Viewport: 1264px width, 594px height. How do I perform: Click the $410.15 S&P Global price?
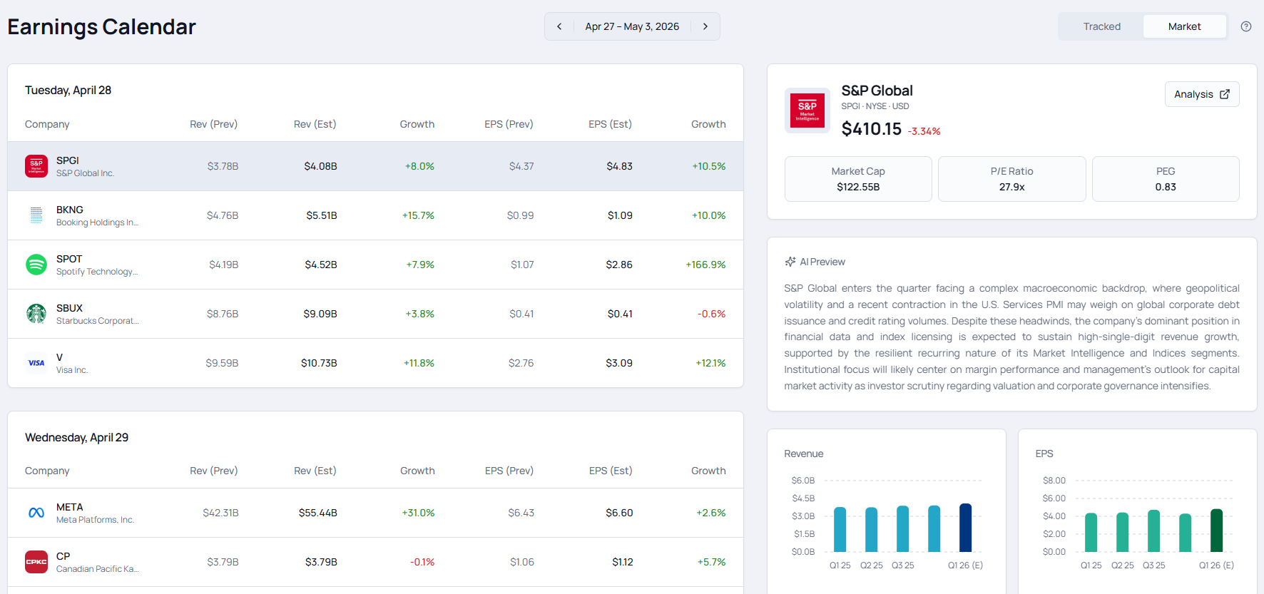(872, 129)
